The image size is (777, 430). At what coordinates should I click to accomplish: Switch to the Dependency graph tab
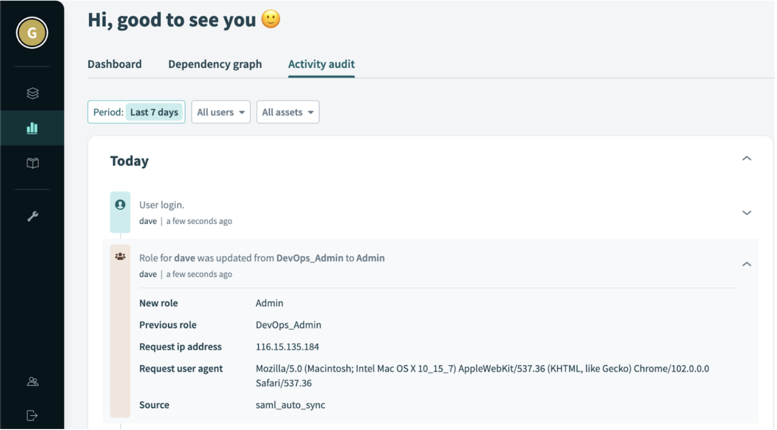pyautogui.click(x=215, y=64)
